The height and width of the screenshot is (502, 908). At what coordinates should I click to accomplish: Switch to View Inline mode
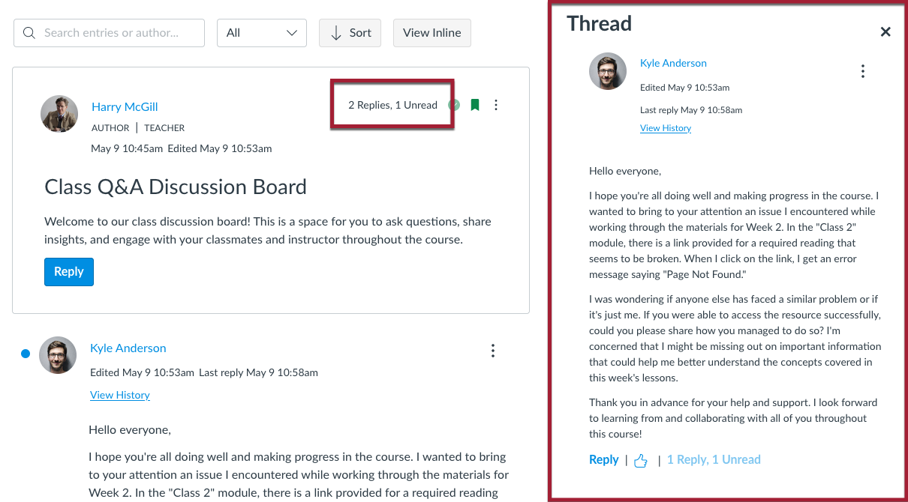(x=431, y=33)
